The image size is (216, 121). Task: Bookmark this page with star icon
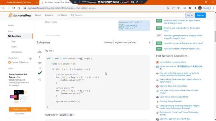click(x=179, y=8)
